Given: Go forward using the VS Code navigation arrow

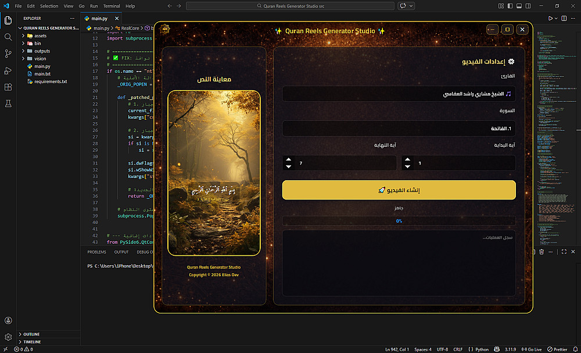Looking at the screenshot, I should [x=179, y=6].
